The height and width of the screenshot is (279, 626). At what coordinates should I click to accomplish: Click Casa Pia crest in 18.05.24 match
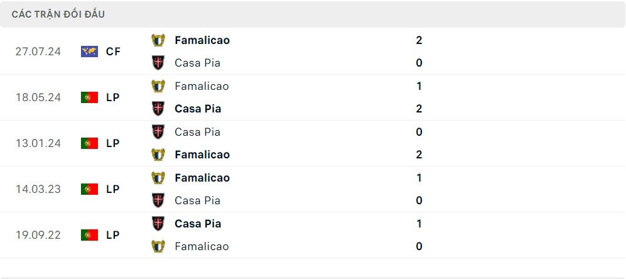[158, 109]
